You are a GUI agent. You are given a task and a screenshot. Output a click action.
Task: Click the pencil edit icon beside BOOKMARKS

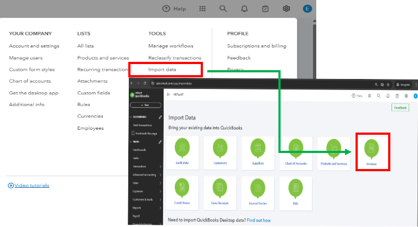click(160, 117)
